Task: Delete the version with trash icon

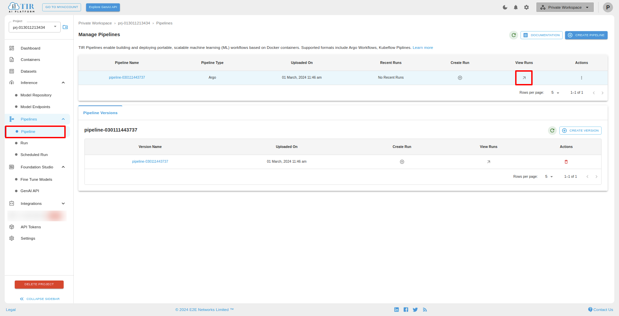Action: coord(566,162)
